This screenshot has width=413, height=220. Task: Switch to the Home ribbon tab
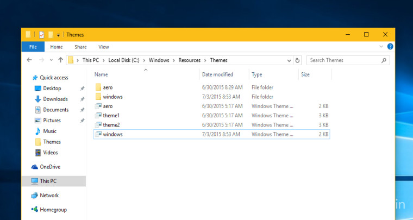click(x=57, y=47)
